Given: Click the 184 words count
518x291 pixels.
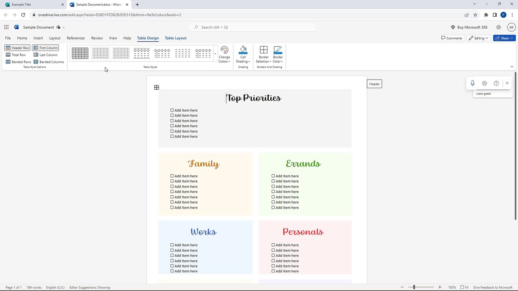Looking at the screenshot, I should [x=34, y=287].
